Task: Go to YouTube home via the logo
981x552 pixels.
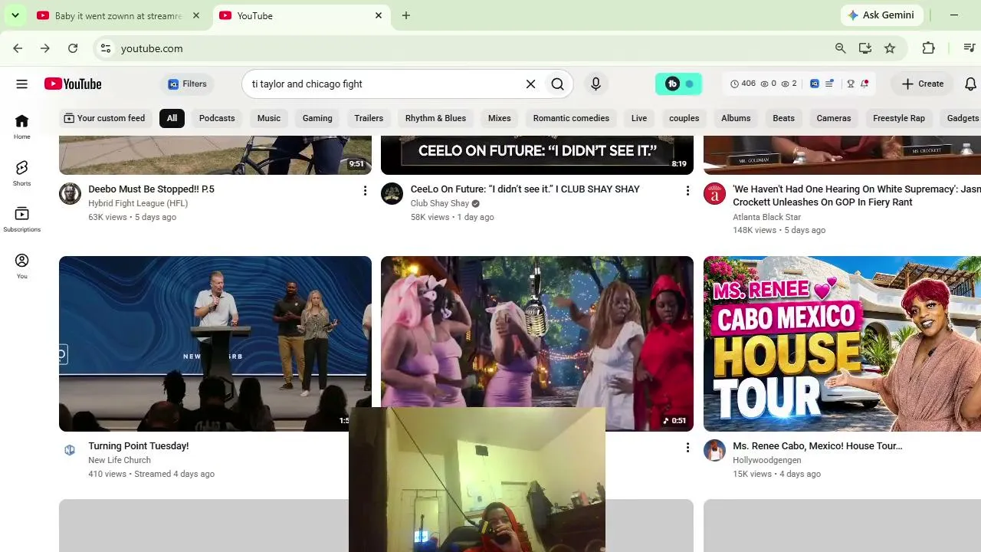Action: click(73, 84)
